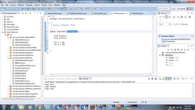Toggle Focus on Workweek in Task List
This screenshot has height=110, width=195.
(174, 17)
